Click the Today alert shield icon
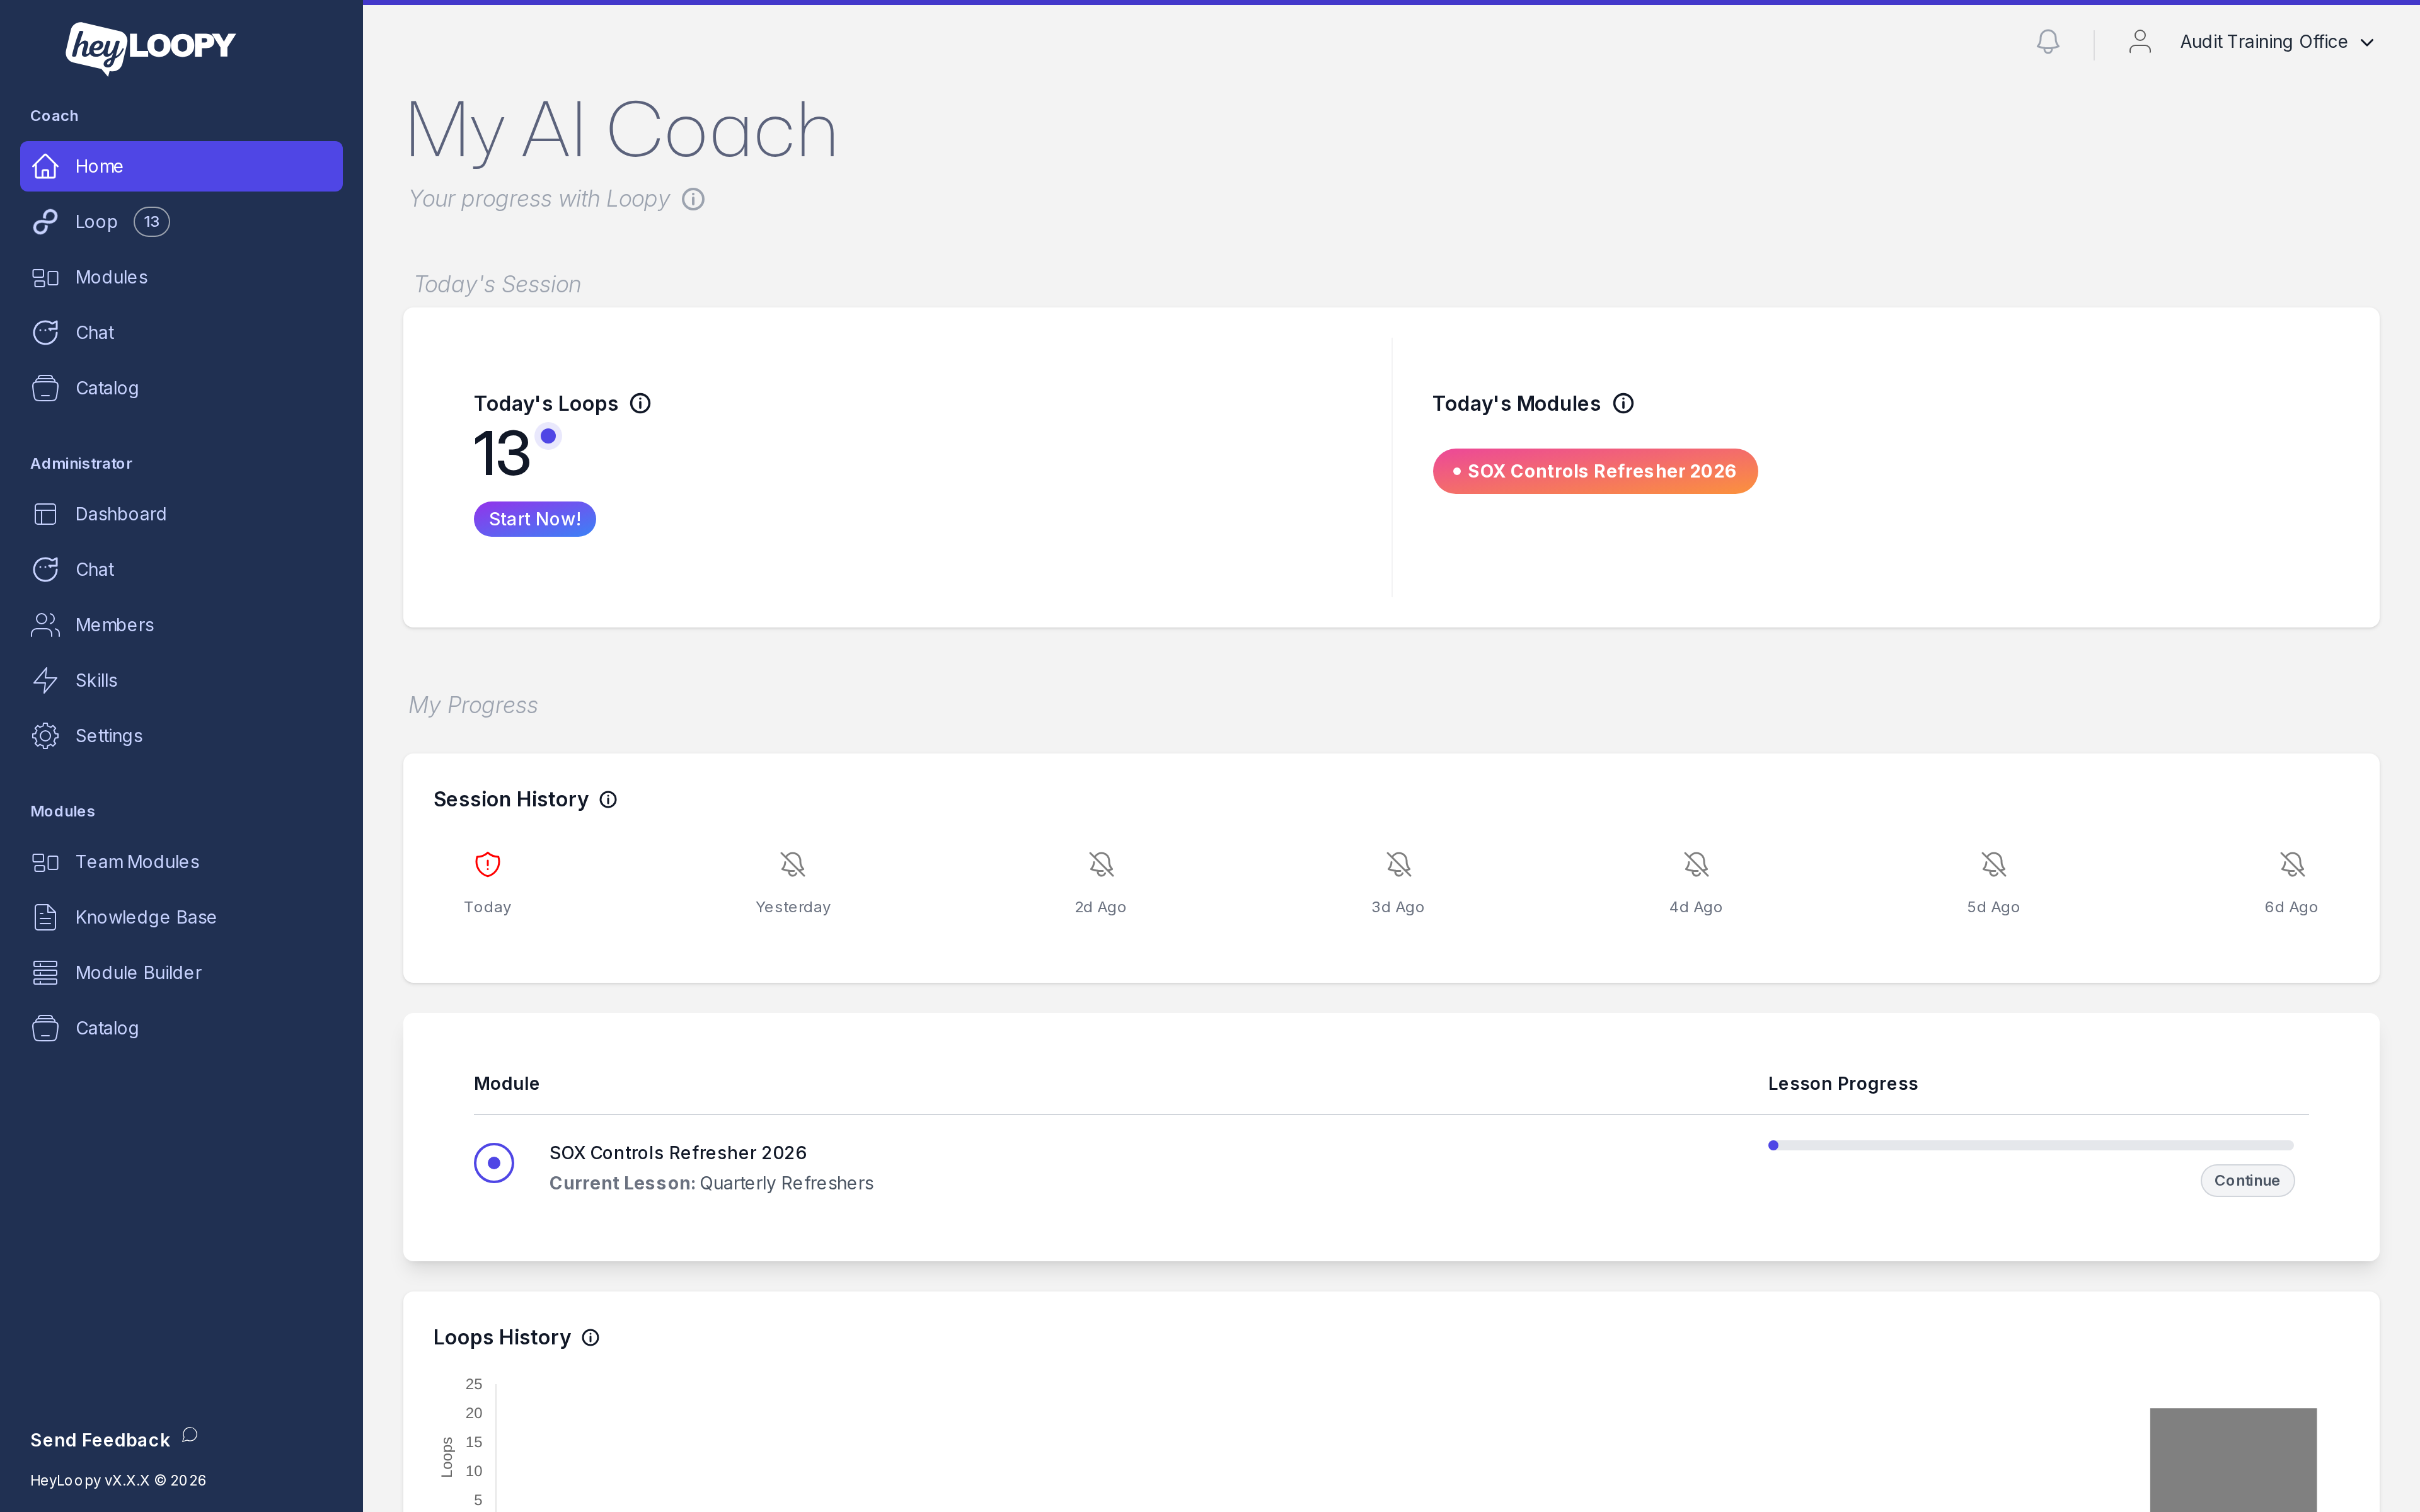2420x1512 pixels. pyautogui.click(x=487, y=864)
